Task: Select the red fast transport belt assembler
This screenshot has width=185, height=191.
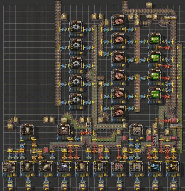Action: pos(118,168)
